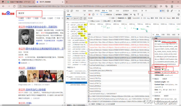Open the 无限制 throttling dropdown

coord(128,15)
